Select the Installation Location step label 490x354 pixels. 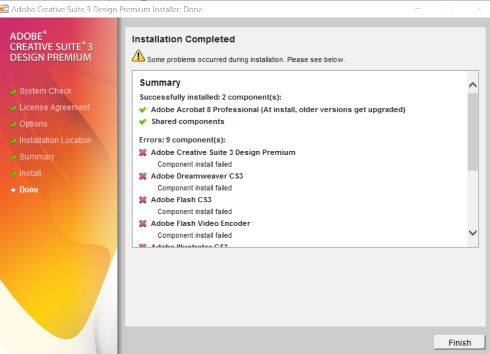[x=56, y=140]
